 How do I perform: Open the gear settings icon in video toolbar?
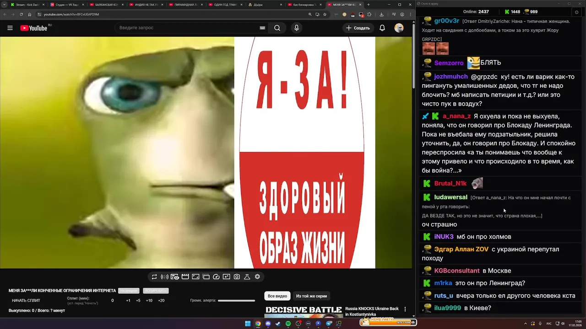tap(257, 277)
